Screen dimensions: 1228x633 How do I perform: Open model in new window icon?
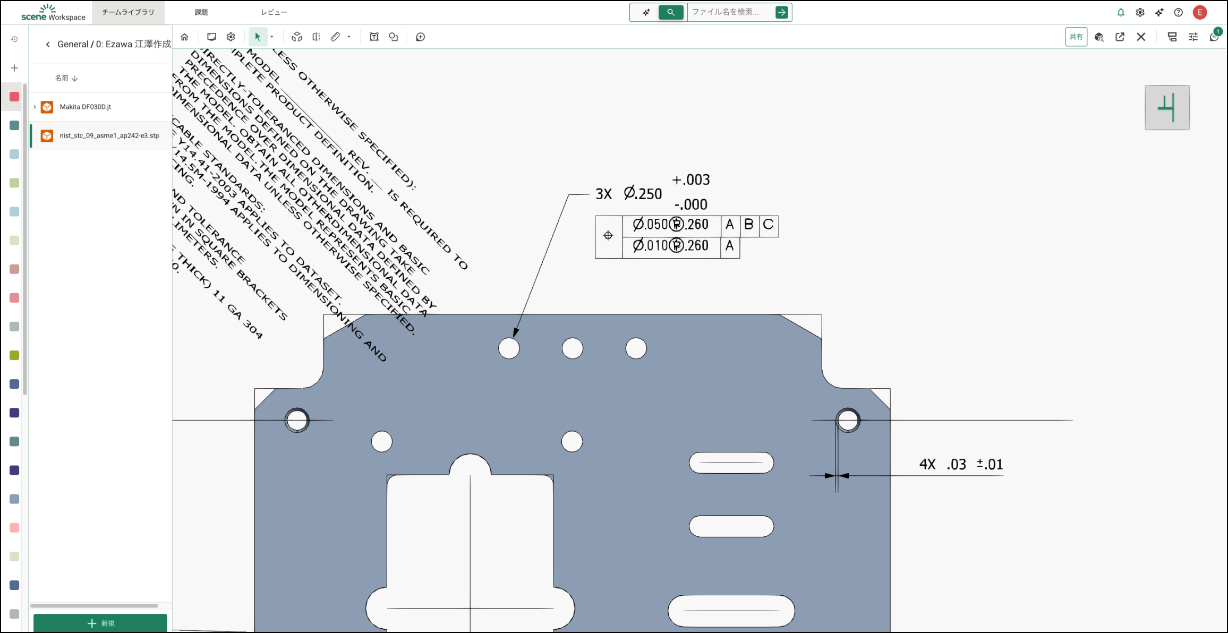(x=1120, y=37)
